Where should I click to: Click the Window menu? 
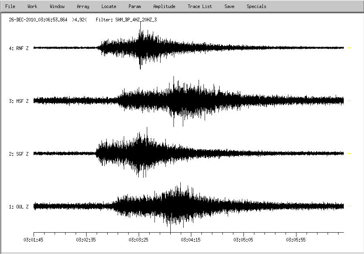pyautogui.click(x=57, y=6)
